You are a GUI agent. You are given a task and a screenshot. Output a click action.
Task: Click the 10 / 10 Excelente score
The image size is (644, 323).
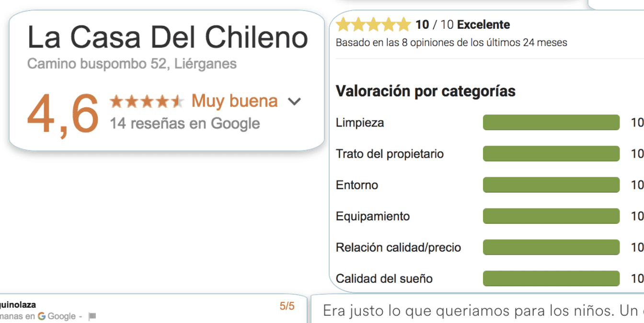tap(462, 24)
